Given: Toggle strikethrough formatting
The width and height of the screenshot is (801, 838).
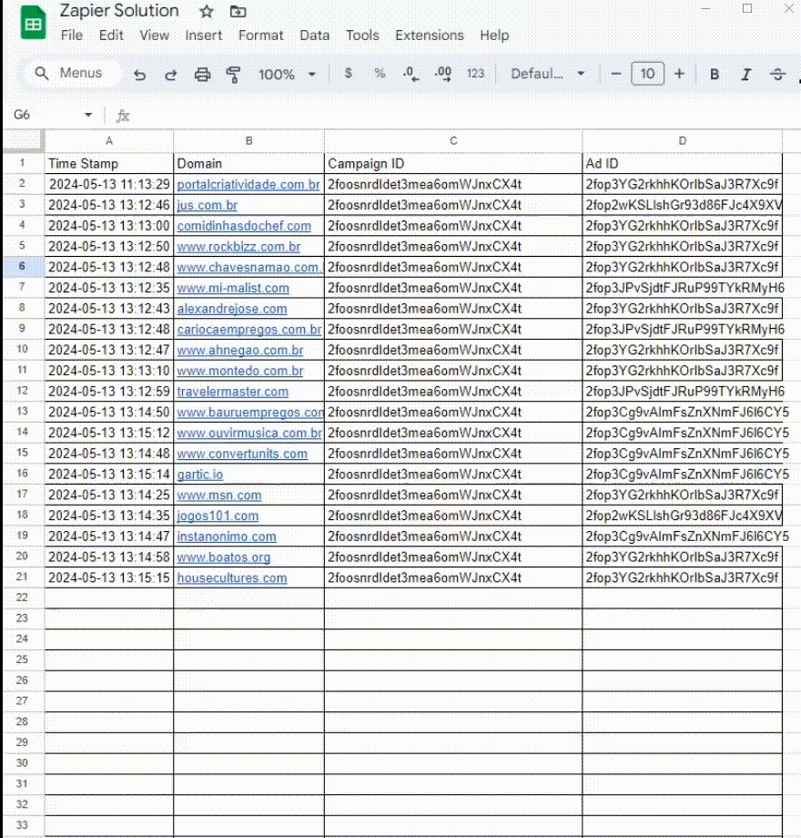Looking at the screenshot, I should pyautogui.click(x=776, y=75).
